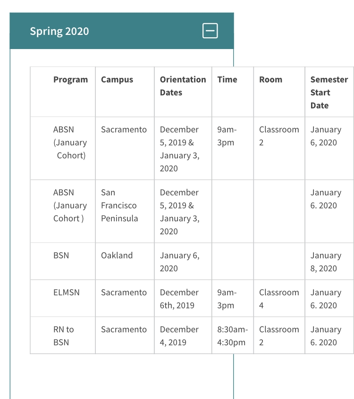
Task: Click the Room column header
Action: 271,80
